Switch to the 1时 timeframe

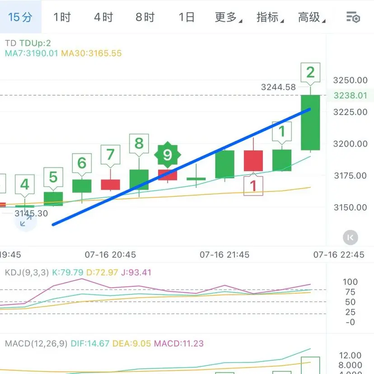point(62,18)
